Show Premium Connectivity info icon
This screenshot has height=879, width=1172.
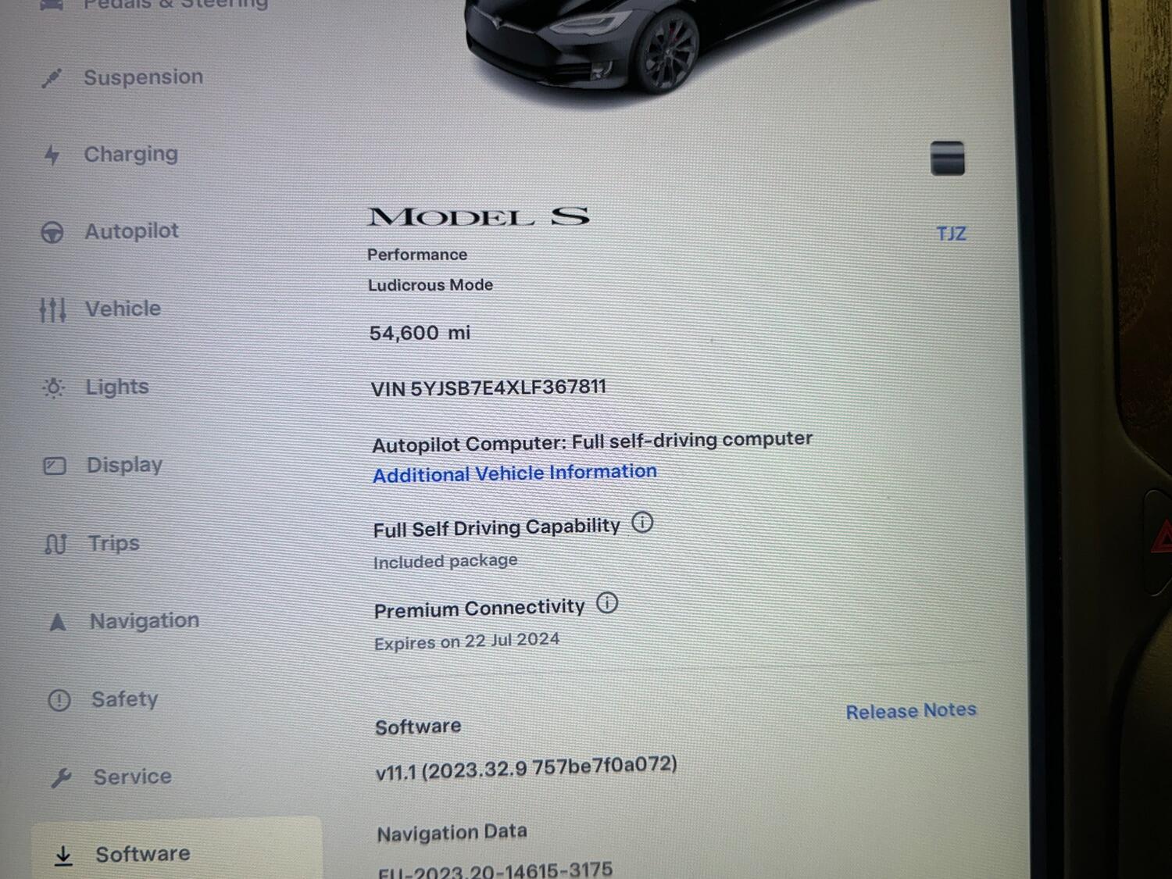tap(607, 603)
